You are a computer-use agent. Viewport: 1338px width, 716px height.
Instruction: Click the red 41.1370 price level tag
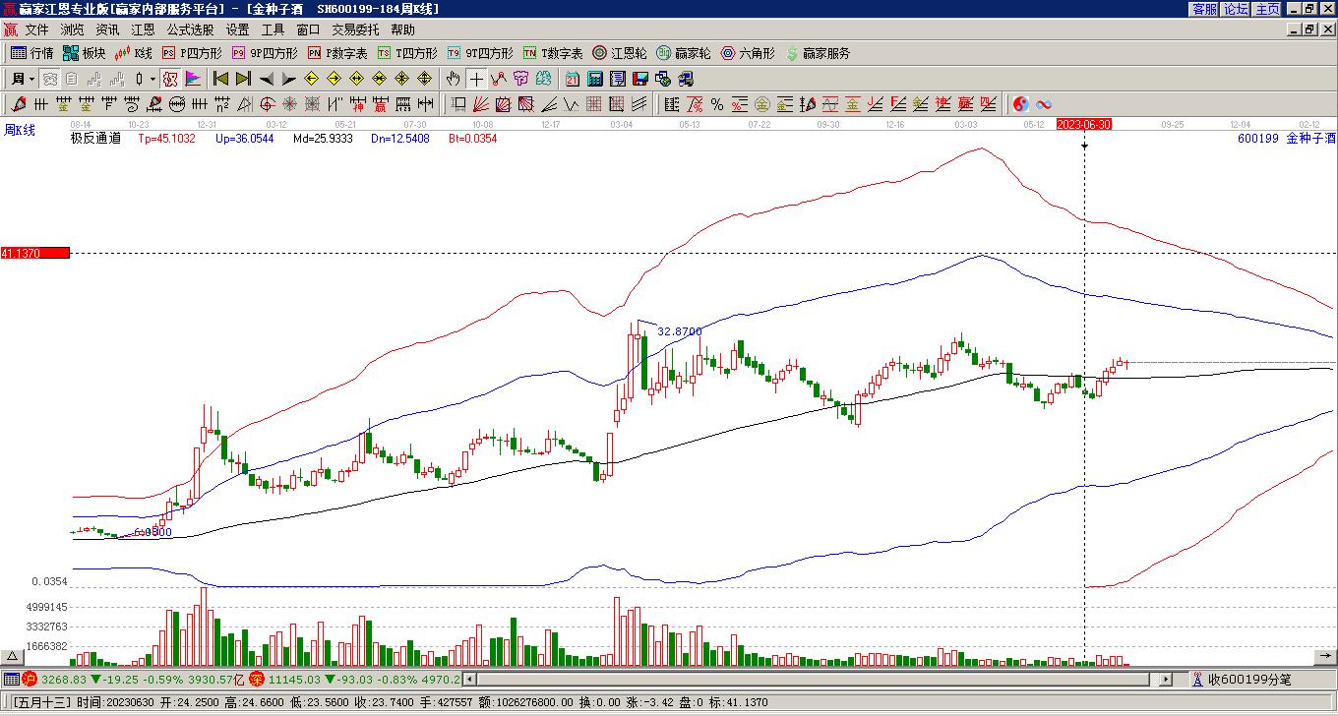pyautogui.click(x=35, y=253)
